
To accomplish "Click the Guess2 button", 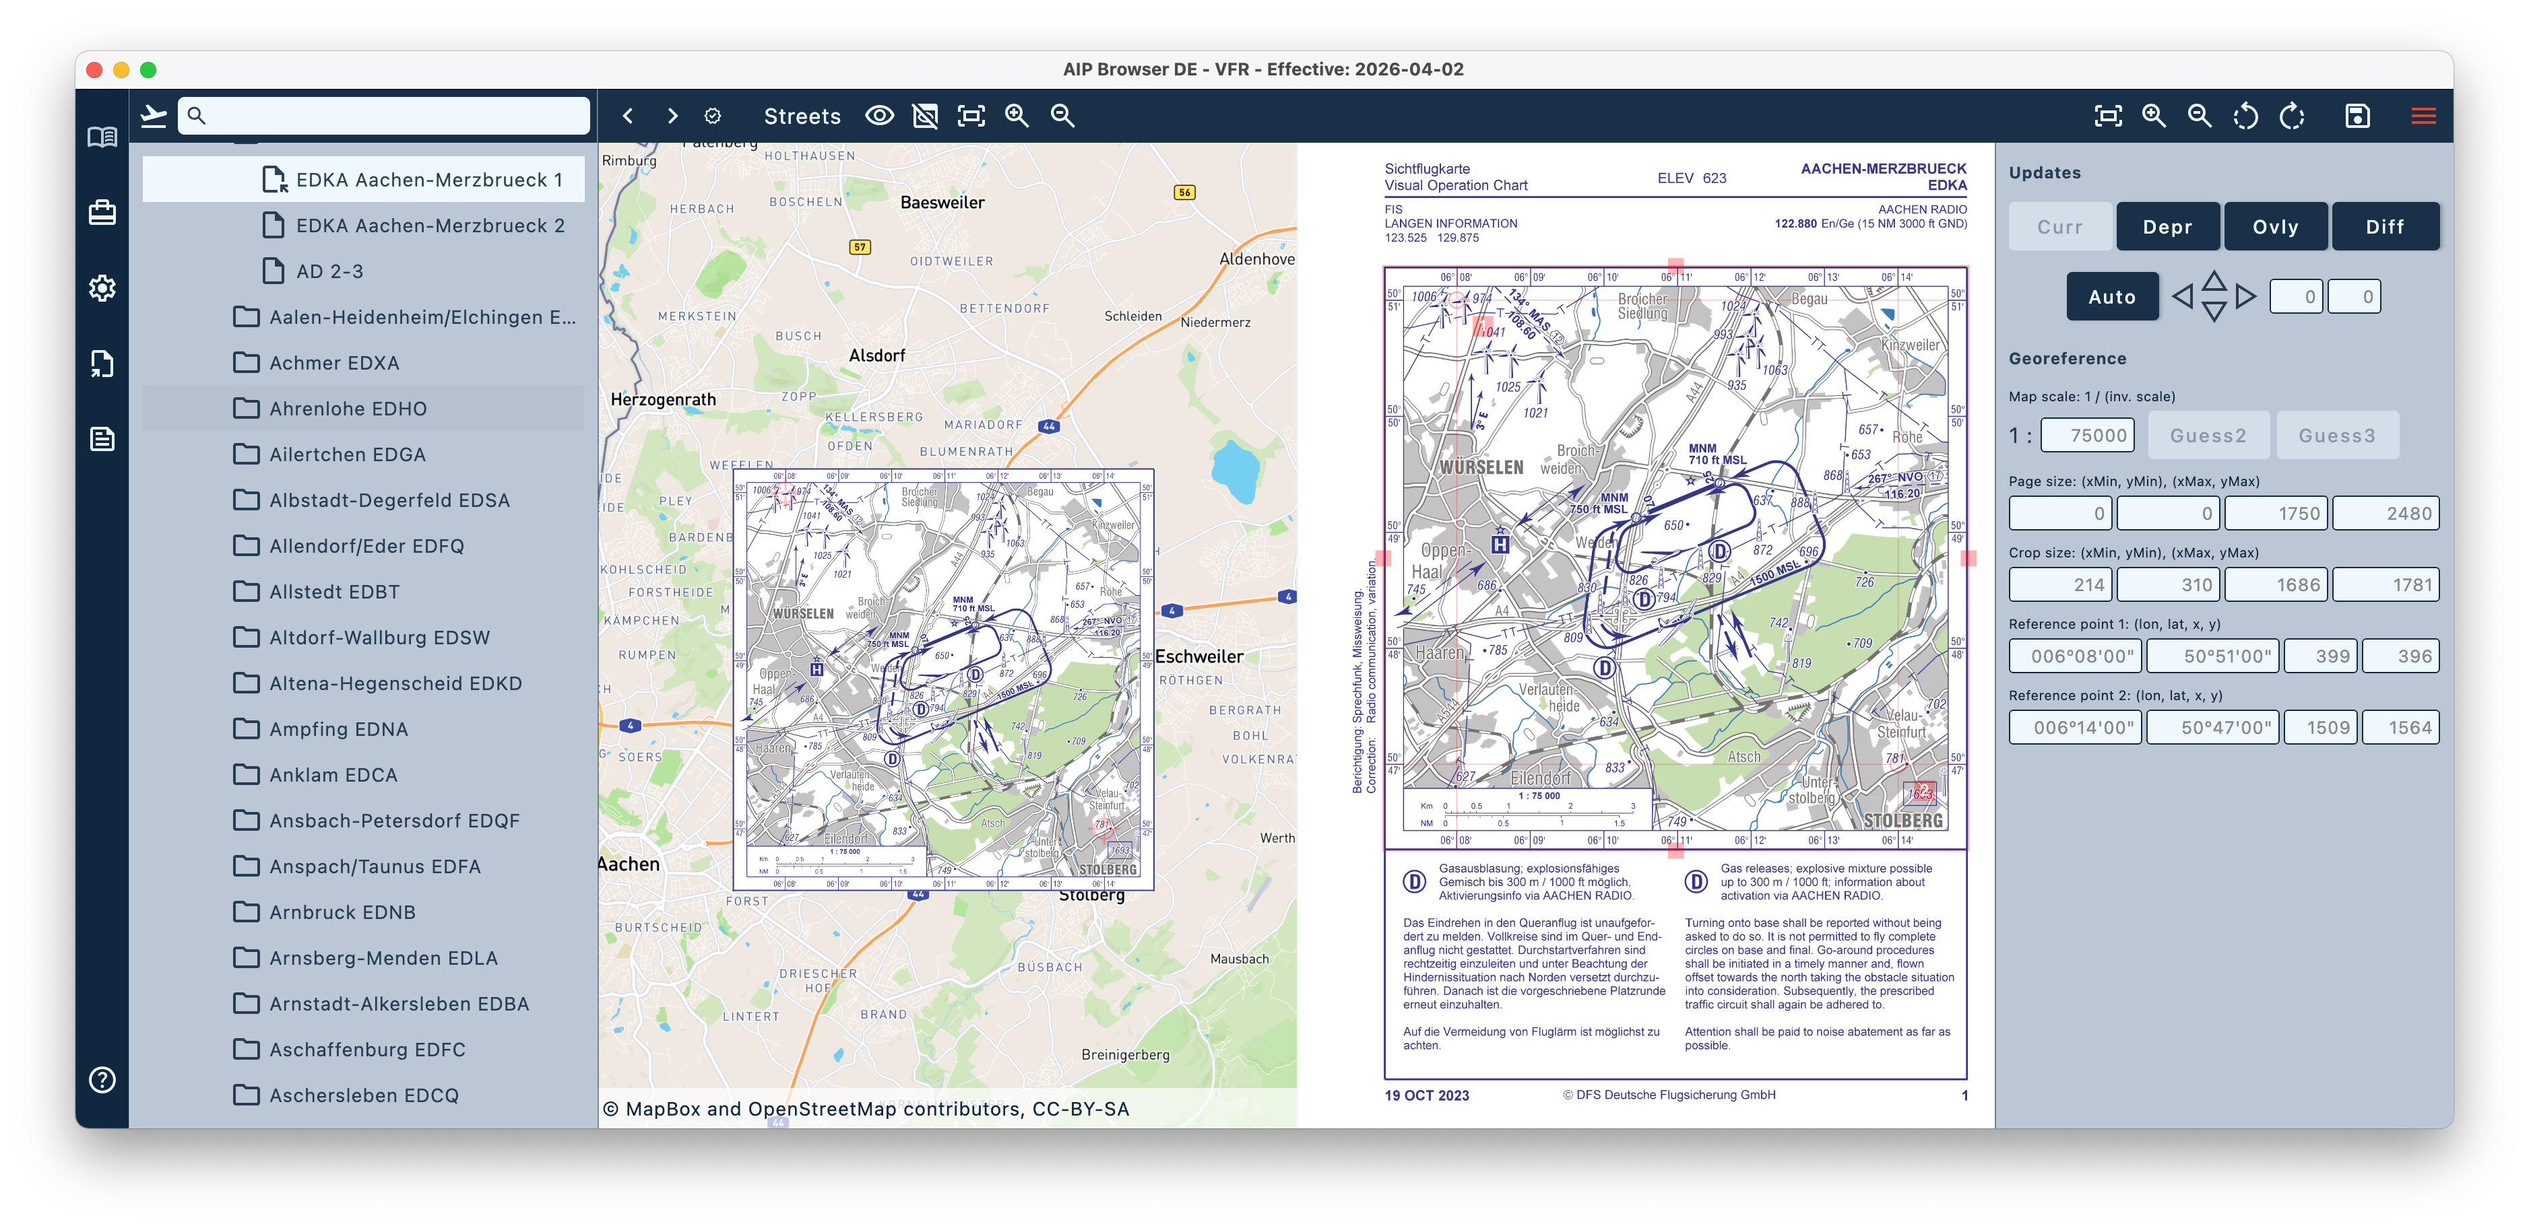I will coord(2208,436).
